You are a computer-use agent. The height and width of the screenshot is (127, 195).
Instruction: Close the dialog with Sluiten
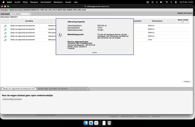(95, 52)
